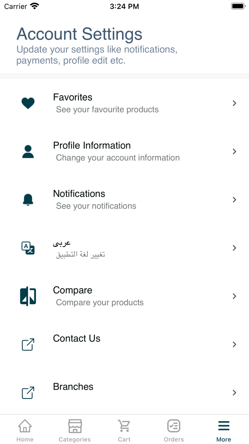This screenshot has height=444, width=249.
Task: Tap the external link icon beside Contact Us
Action: pos(28,344)
